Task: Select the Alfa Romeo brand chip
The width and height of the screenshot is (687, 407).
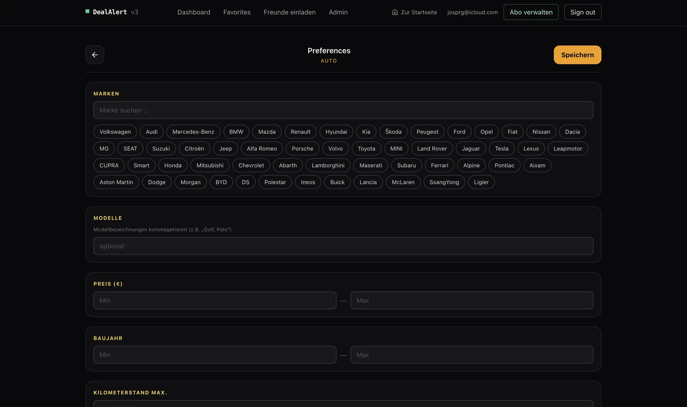Action: tap(262, 149)
